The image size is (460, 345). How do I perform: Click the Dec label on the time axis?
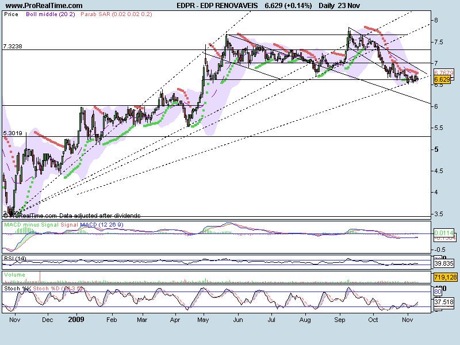(48, 320)
